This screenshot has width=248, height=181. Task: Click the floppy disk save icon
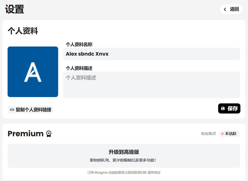(223, 108)
